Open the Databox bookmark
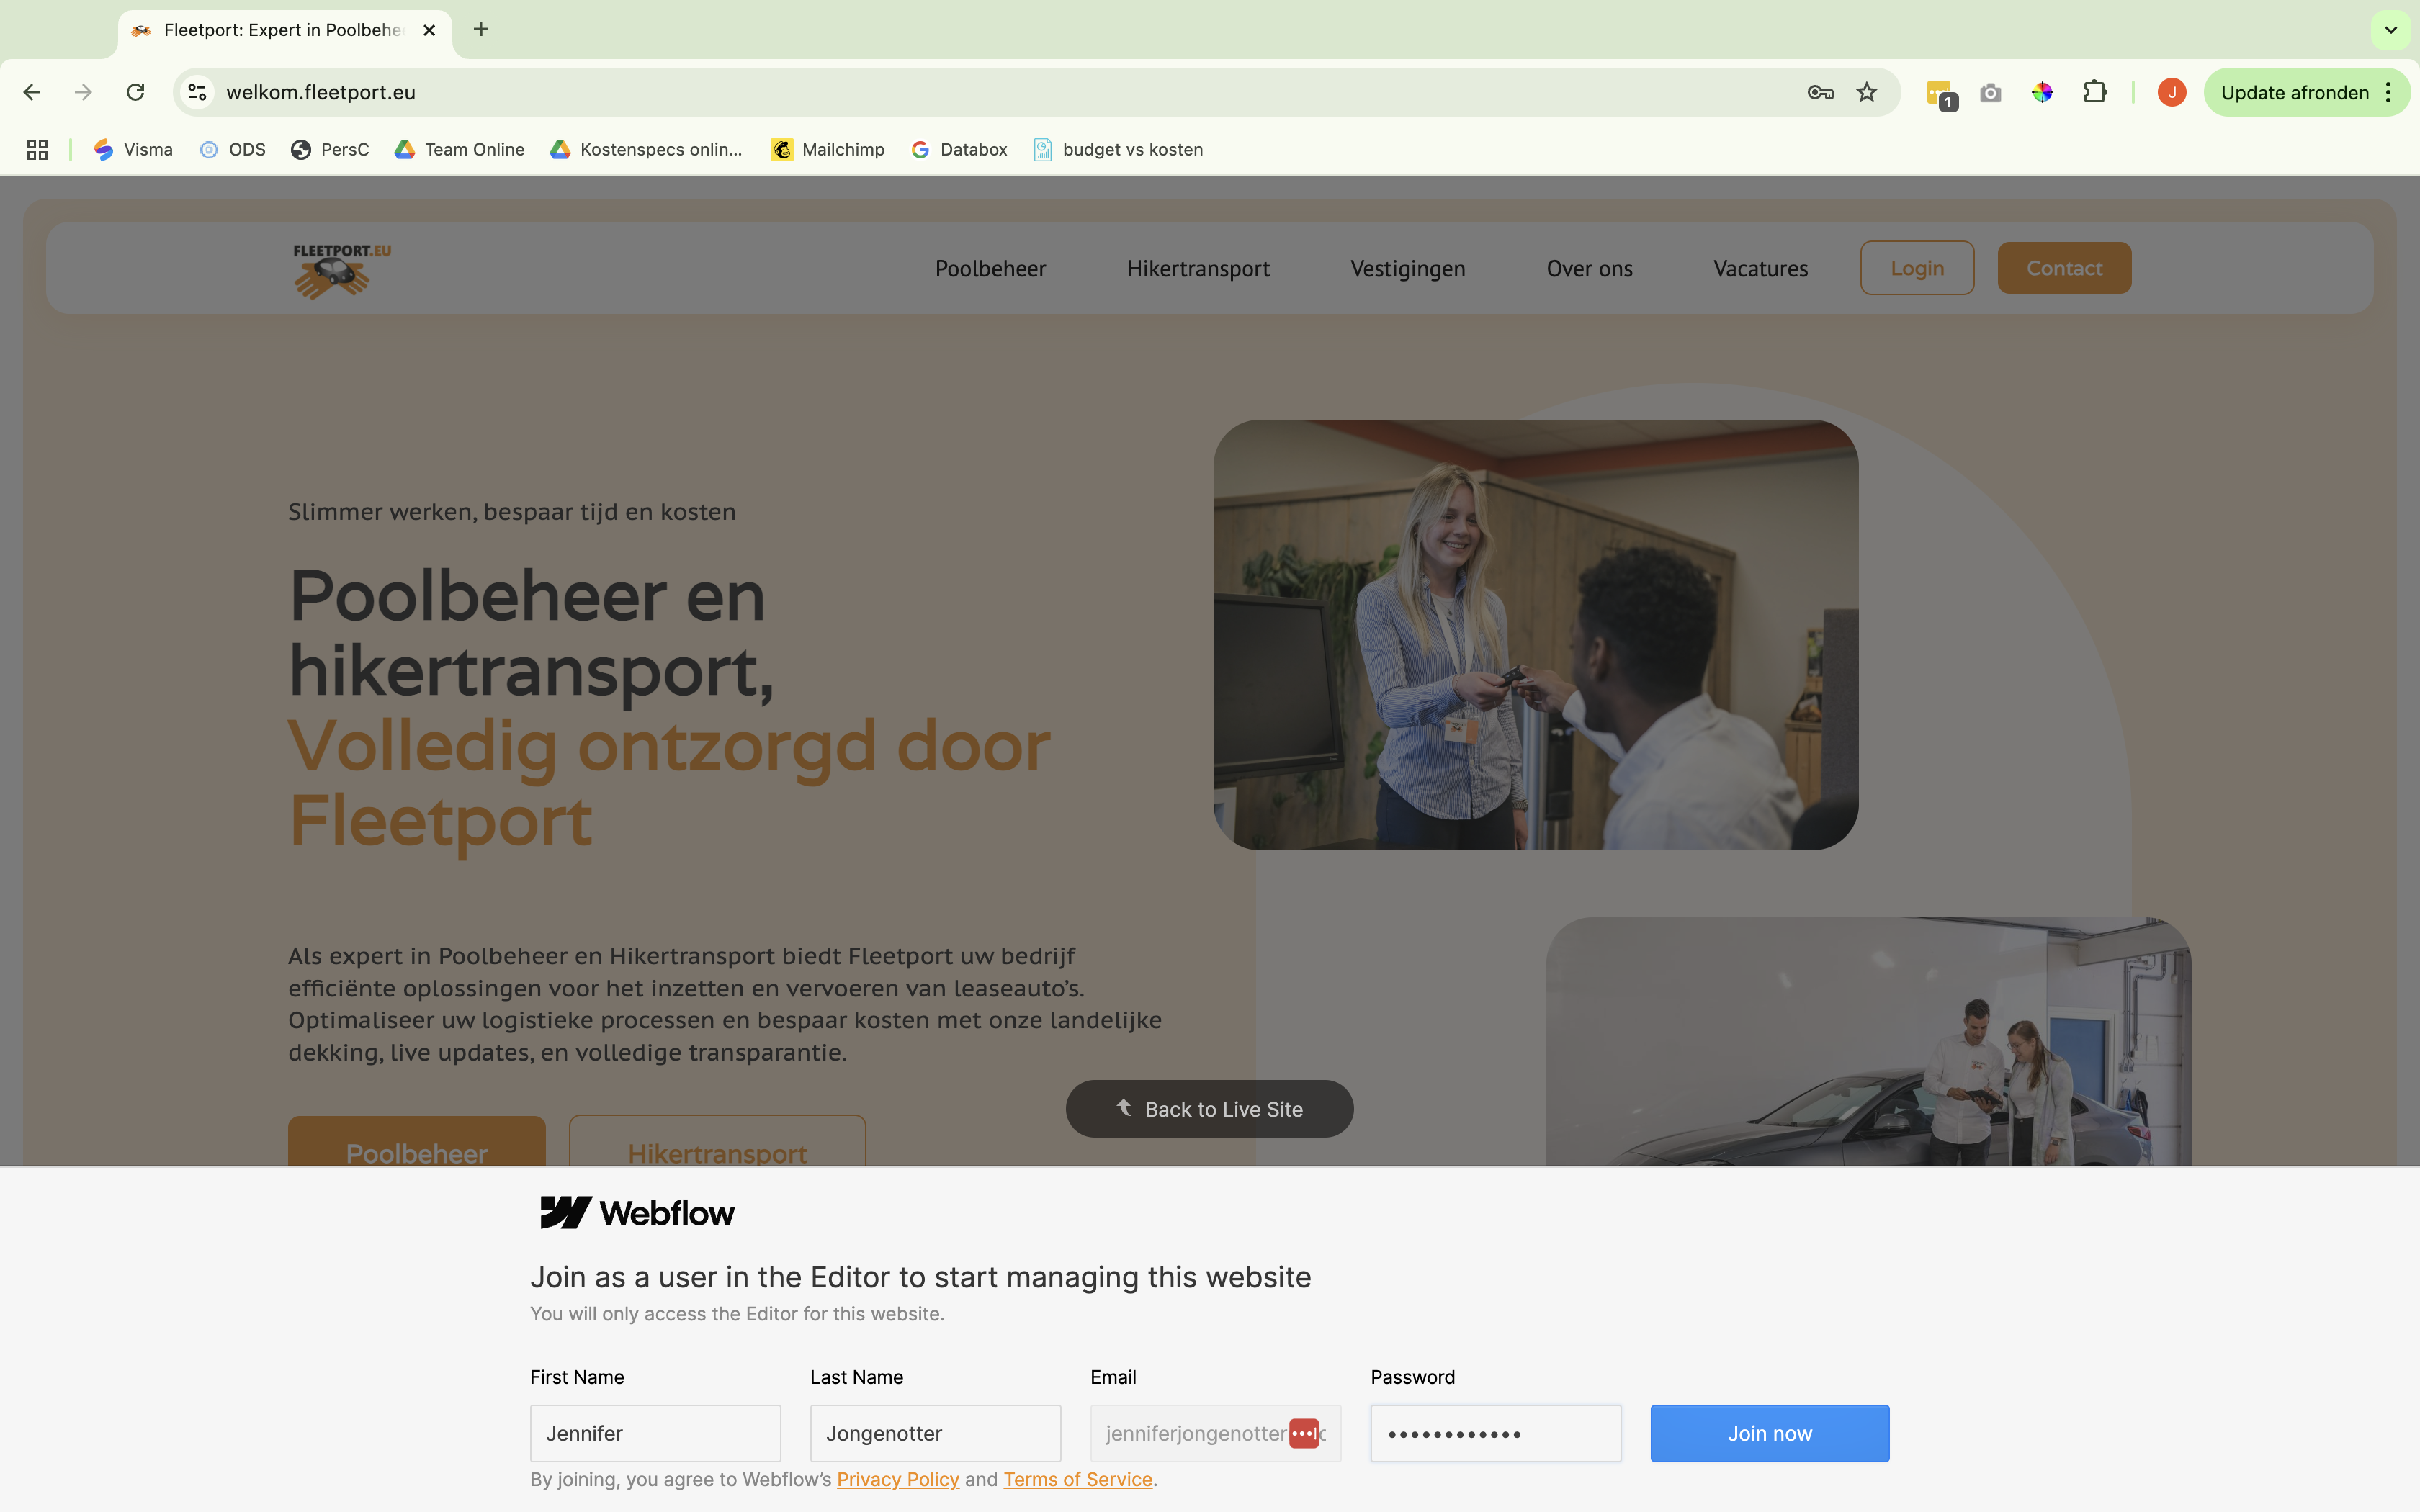Screen dimensions: 2420x1512 click(x=959, y=150)
